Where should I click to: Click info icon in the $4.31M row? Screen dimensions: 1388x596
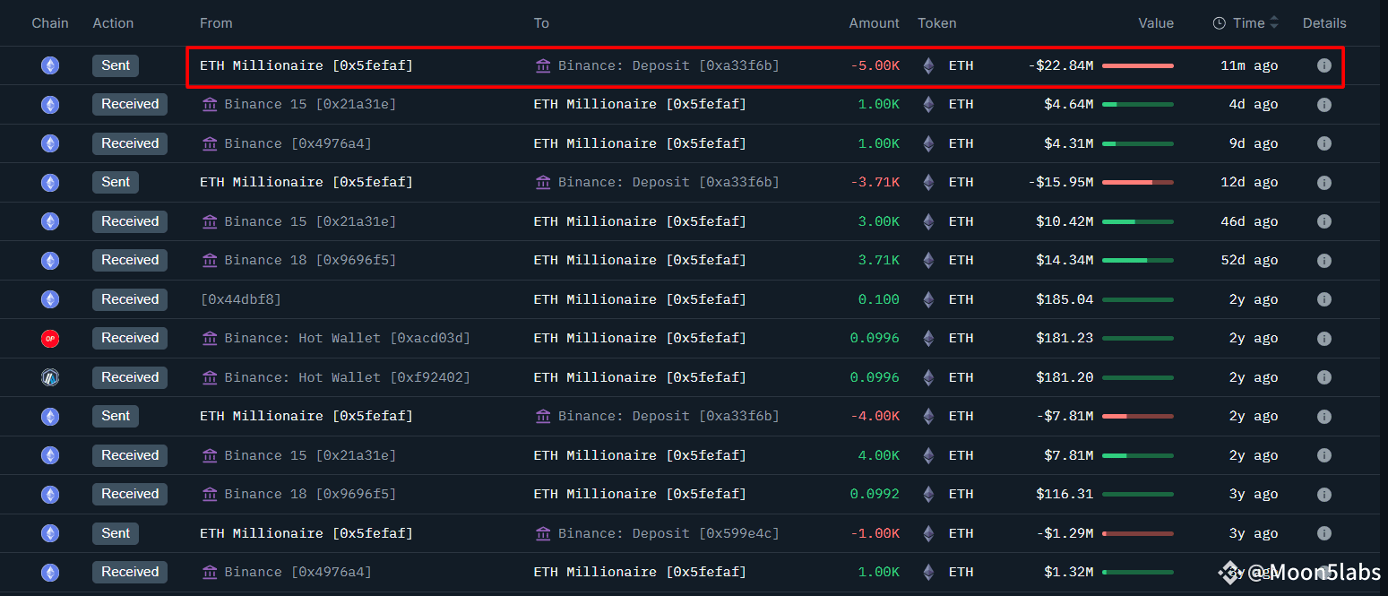pos(1323,143)
